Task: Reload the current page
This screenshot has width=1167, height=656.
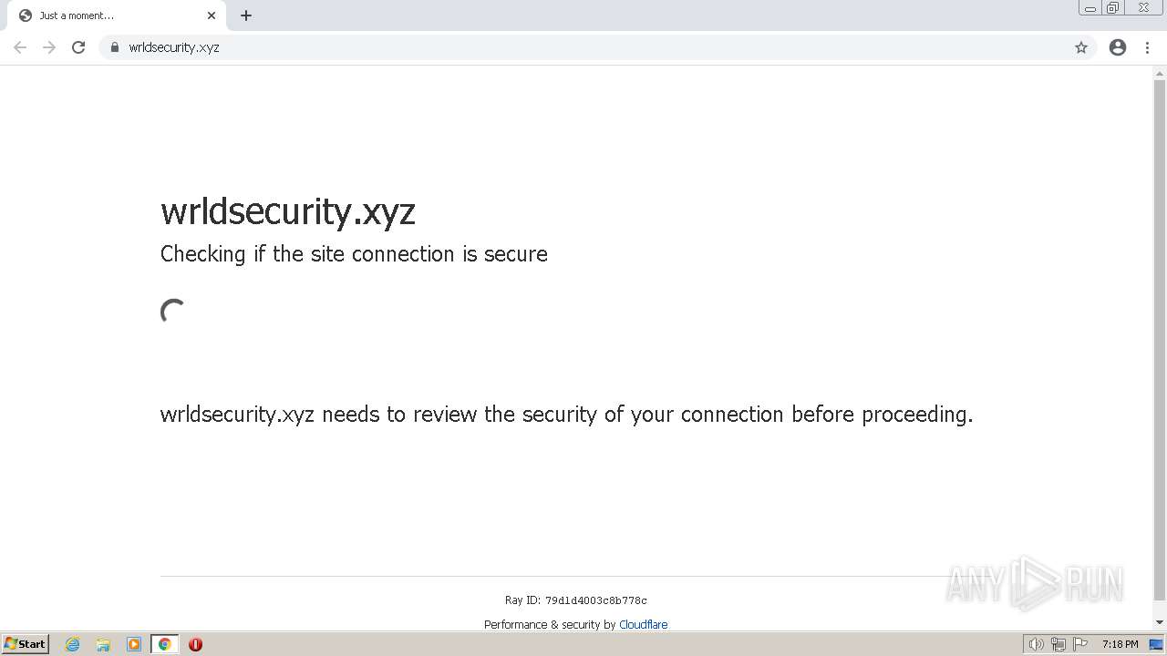Action: pos(78,47)
